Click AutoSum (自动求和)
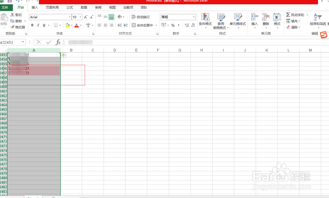This screenshot has width=329, height=198. [295, 15]
